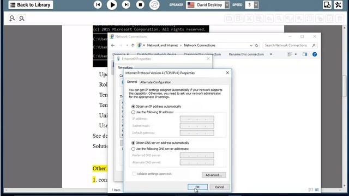Cancel the IPv4 Properties dialog
This screenshot has height=196, width=349.
click(x=219, y=187)
